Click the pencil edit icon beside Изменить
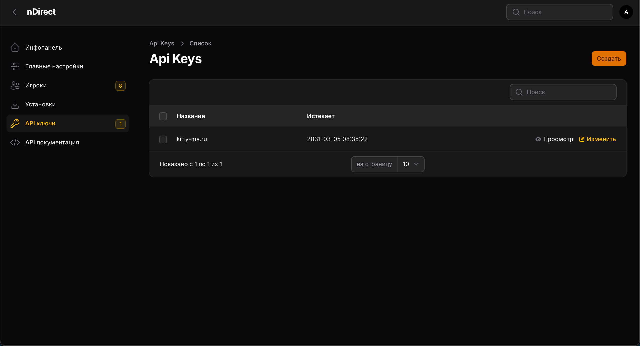Image resolution: width=640 pixels, height=346 pixels. point(582,139)
